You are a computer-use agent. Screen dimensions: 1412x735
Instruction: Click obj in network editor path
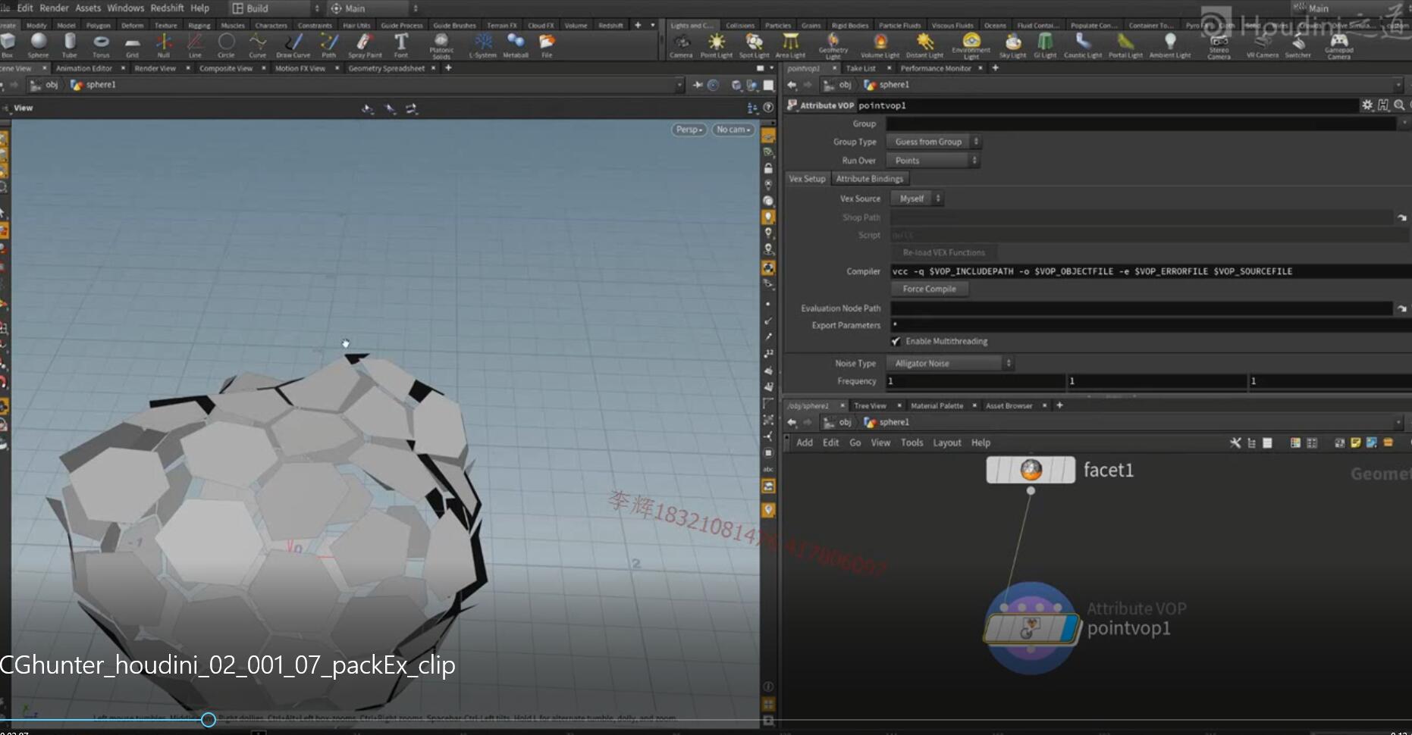coord(844,422)
